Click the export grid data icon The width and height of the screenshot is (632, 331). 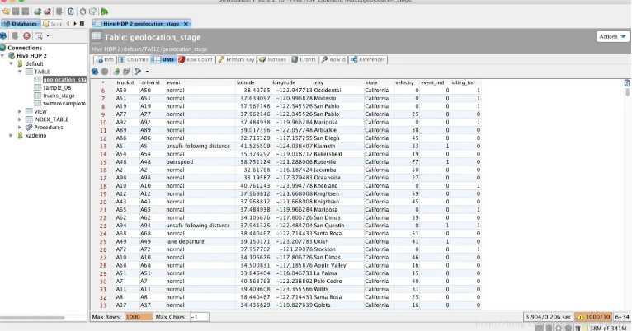coord(116,71)
